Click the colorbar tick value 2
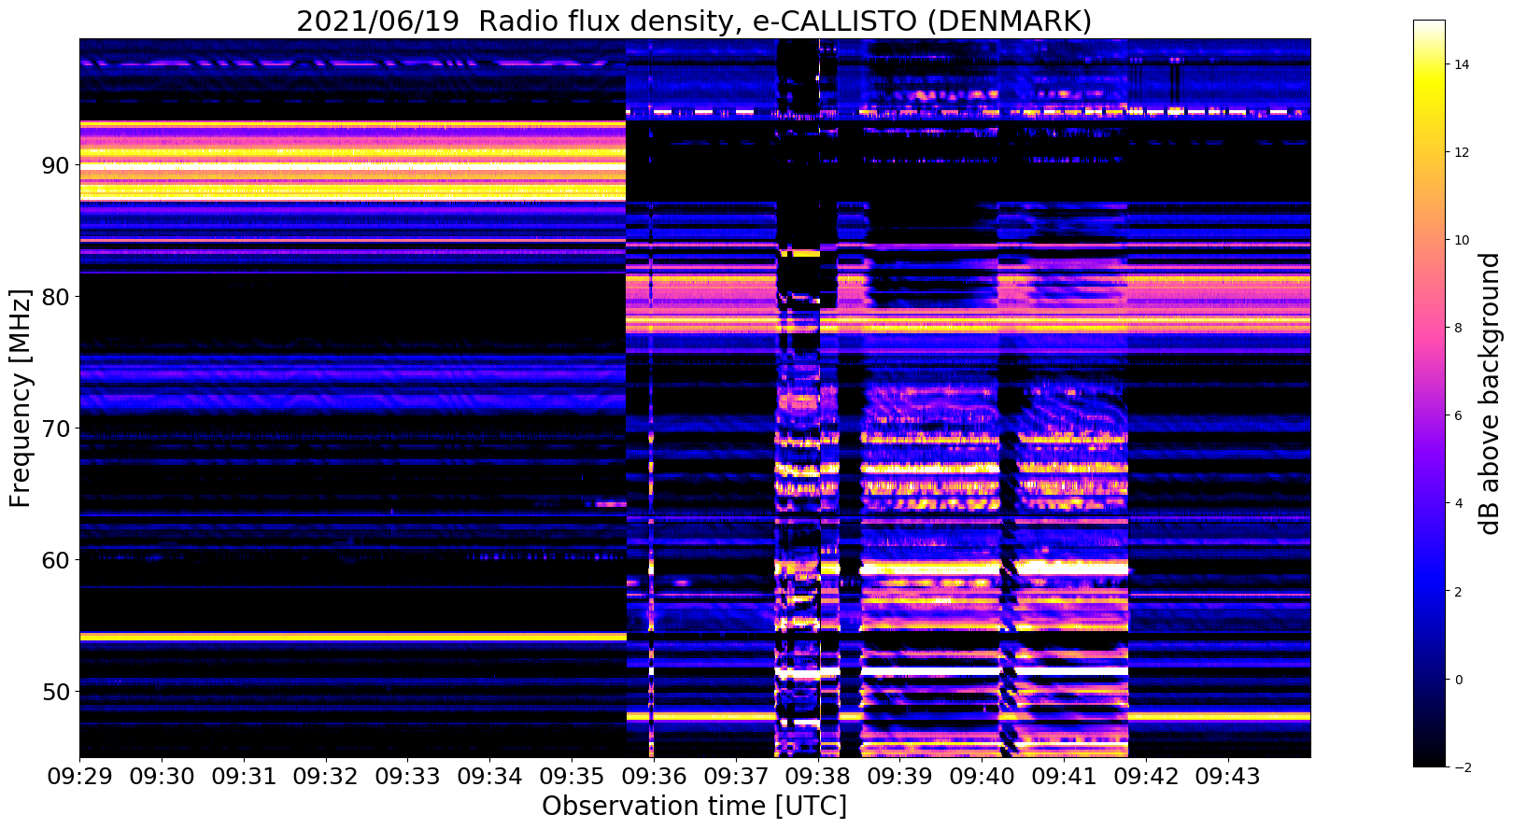The width and height of the screenshot is (1513, 829). [x=1458, y=592]
